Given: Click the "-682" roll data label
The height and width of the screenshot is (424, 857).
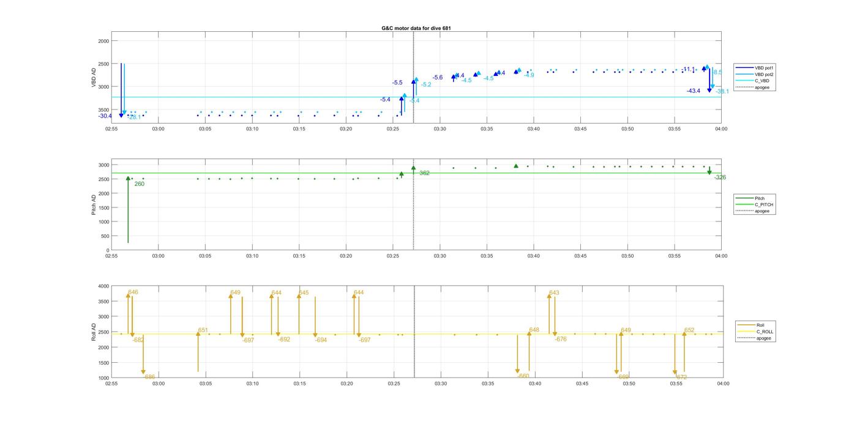Looking at the screenshot, I should (x=138, y=340).
